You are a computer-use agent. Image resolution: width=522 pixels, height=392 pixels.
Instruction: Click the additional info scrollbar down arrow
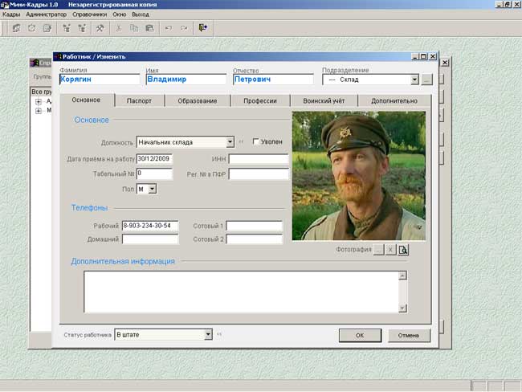[402, 308]
